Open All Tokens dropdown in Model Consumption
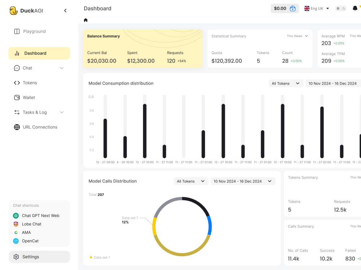The image size is (361, 270). tap(286, 84)
